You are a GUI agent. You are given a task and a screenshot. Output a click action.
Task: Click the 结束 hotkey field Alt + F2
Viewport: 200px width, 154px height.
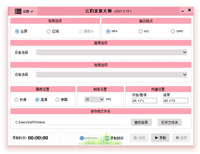(176, 101)
